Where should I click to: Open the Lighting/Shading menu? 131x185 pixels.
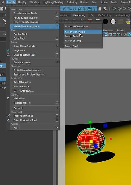[53, 2]
